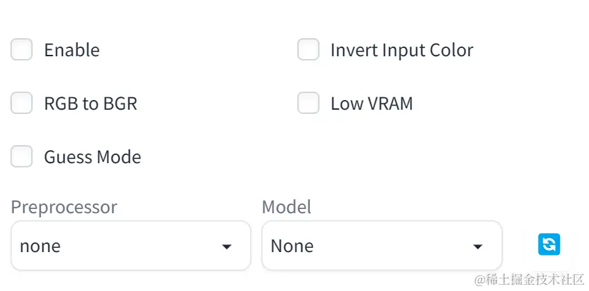Open the Model dropdown
This screenshot has height=291, width=589.
(381, 246)
